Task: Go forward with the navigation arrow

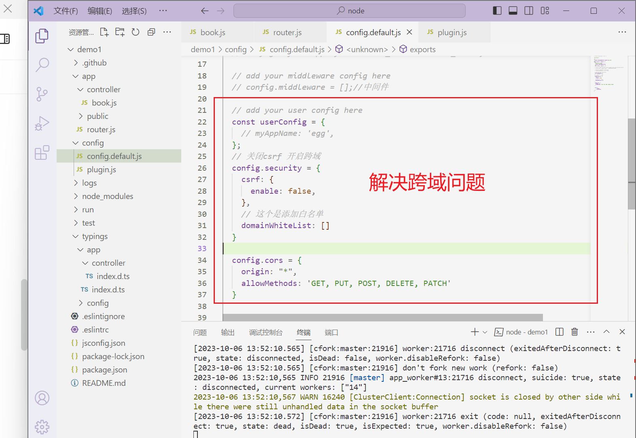Action: pos(220,11)
